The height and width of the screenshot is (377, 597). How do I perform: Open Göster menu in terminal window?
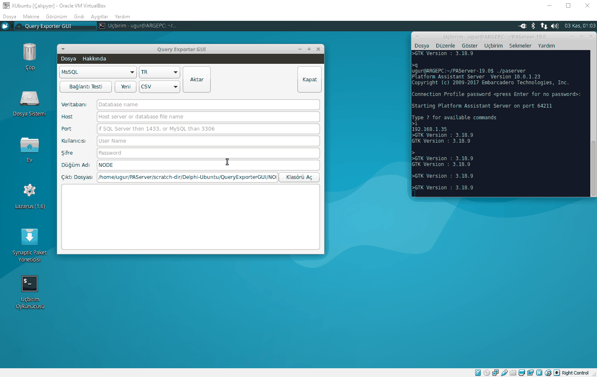(470, 46)
